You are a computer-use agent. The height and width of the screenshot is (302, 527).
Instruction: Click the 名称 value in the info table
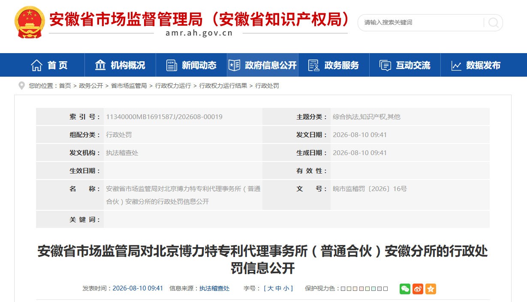tap(183, 195)
